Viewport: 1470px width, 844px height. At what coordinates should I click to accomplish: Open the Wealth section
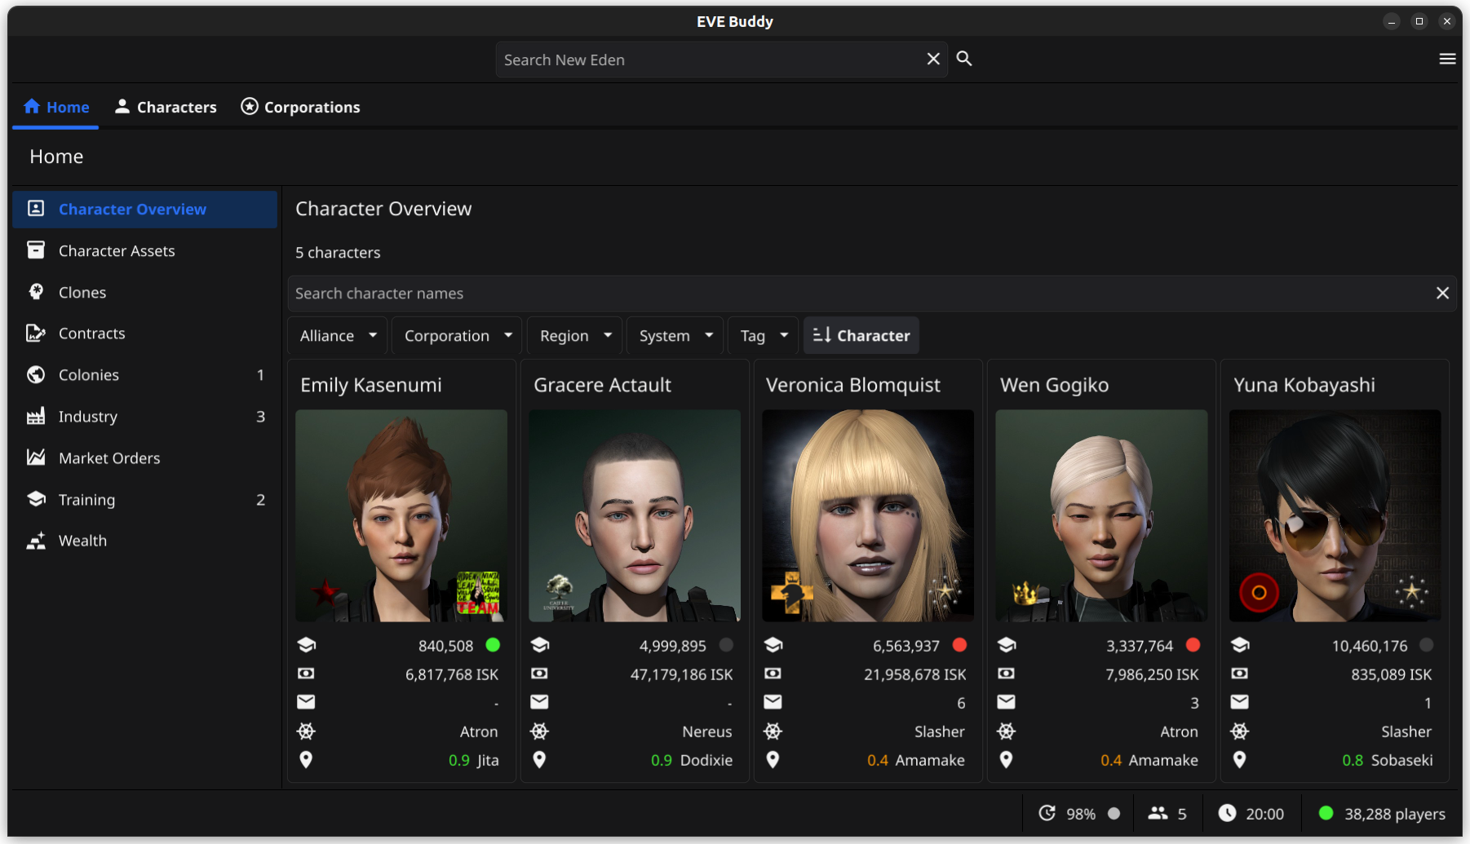tap(82, 541)
